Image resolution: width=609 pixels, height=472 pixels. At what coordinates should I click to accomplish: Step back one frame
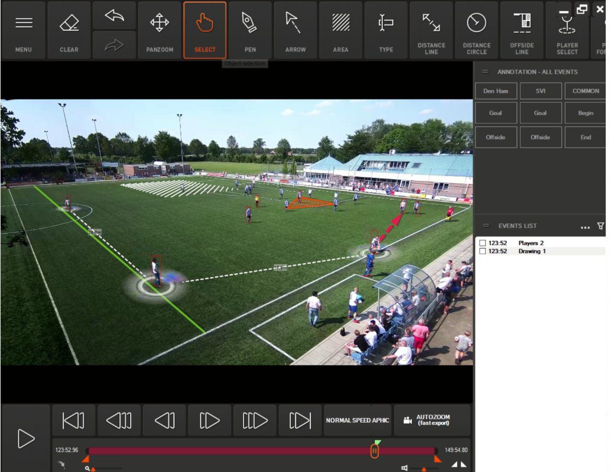point(164,420)
